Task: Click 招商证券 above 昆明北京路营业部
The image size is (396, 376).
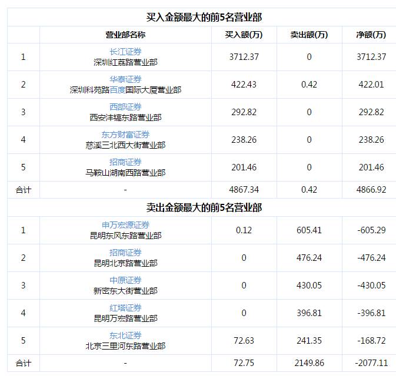Action: 125,253
